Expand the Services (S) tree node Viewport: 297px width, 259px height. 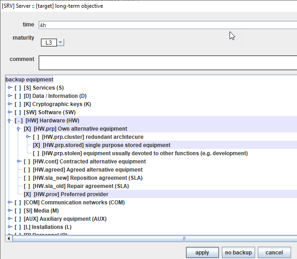pos(10,88)
